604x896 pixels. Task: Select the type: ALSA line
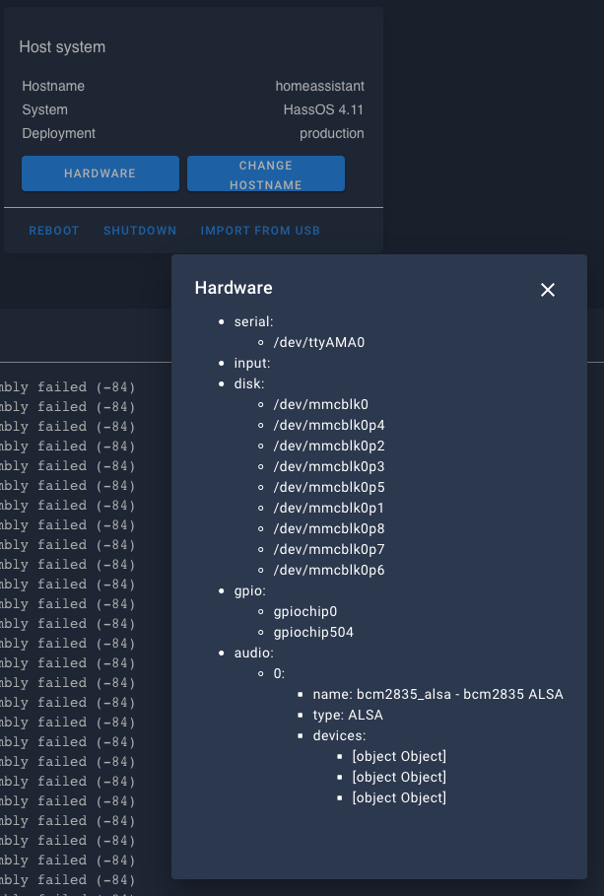[x=348, y=715]
